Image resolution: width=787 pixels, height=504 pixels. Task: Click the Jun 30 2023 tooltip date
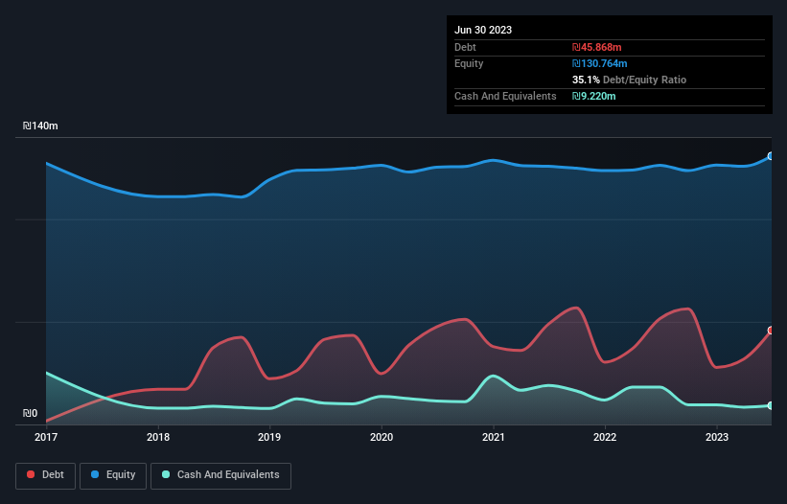coord(483,30)
